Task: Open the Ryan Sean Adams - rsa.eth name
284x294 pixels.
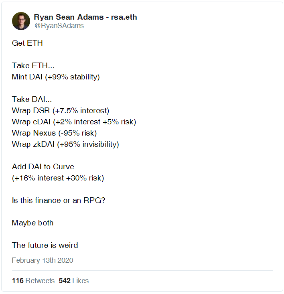Action: coord(85,17)
